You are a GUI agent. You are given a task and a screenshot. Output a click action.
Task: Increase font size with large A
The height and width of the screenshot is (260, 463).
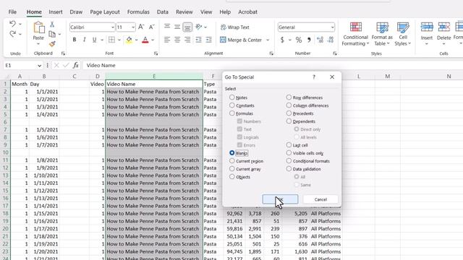click(x=141, y=27)
